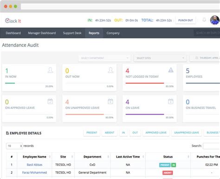The width and height of the screenshot is (220, 179).
Task: Expand the Select Department dropdown
Action: (x=104, y=58)
